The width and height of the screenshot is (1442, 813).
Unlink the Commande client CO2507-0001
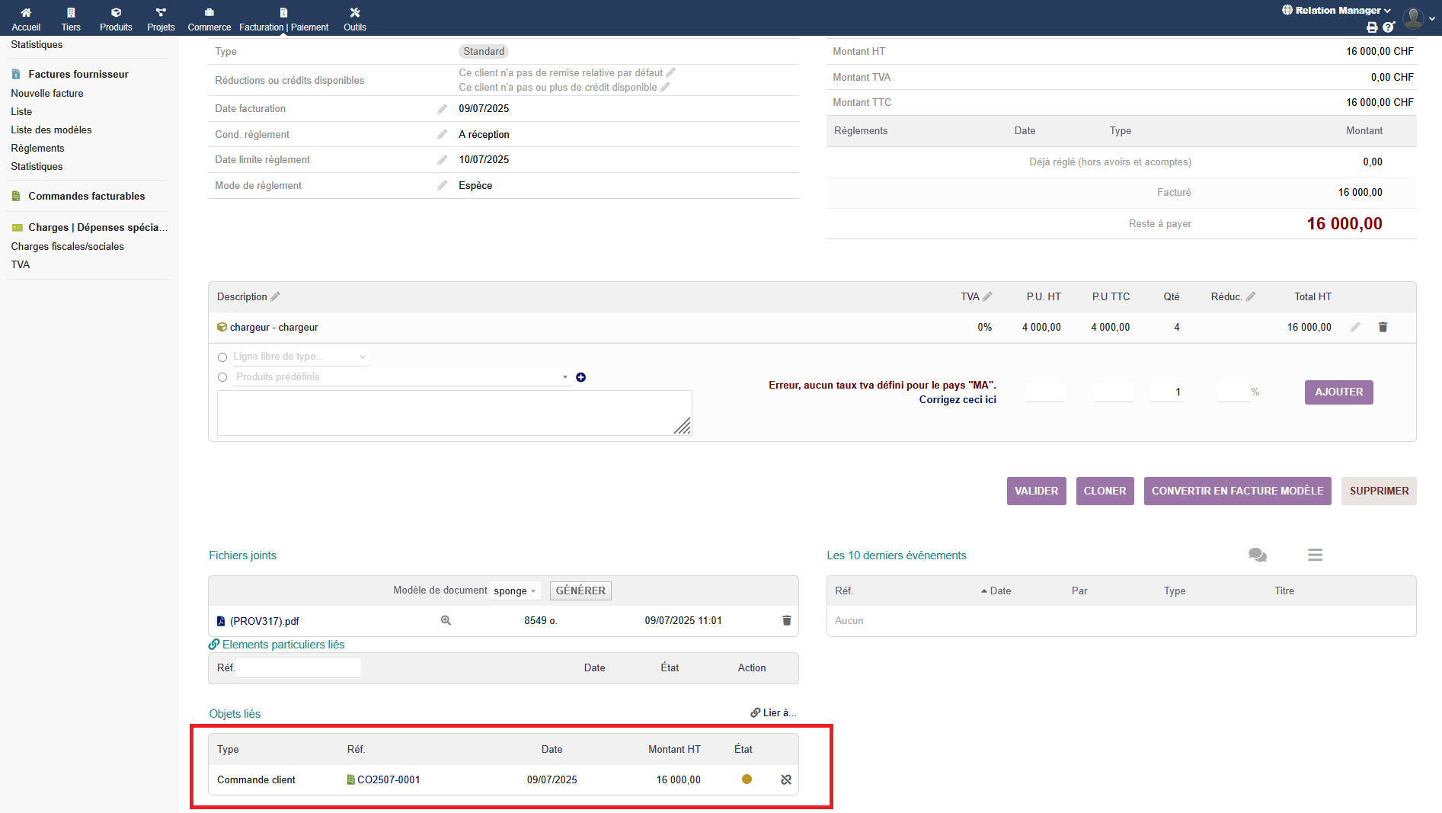(785, 779)
